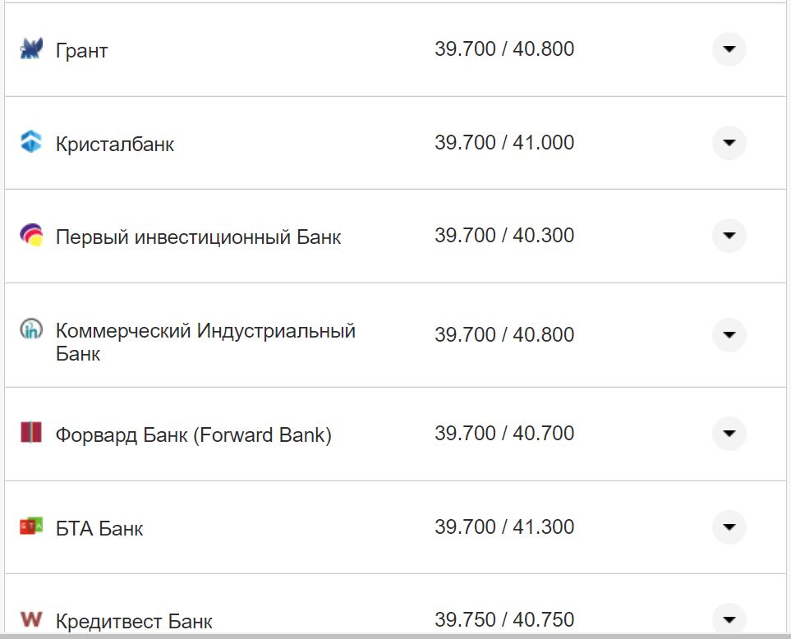Screen dimensions: 791x639
Task: Collapse the Первый инвестиционный Банк details
Action: pyautogui.click(x=729, y=236)
